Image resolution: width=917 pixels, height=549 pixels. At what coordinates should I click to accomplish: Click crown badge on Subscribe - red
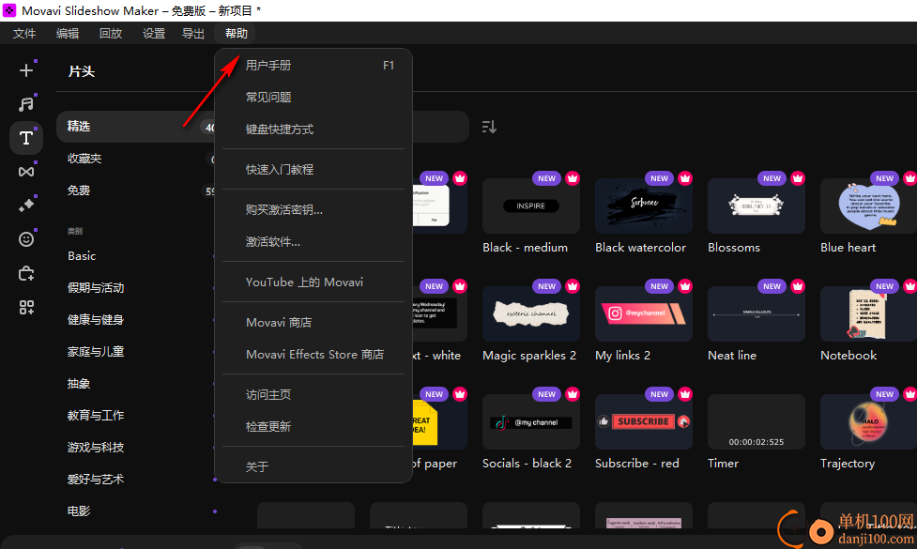(x=685, y=394)
